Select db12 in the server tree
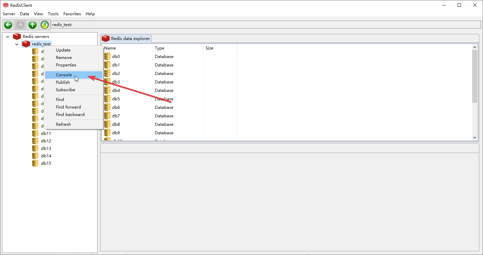Screen dimensions: 483x255 (46, 141)
